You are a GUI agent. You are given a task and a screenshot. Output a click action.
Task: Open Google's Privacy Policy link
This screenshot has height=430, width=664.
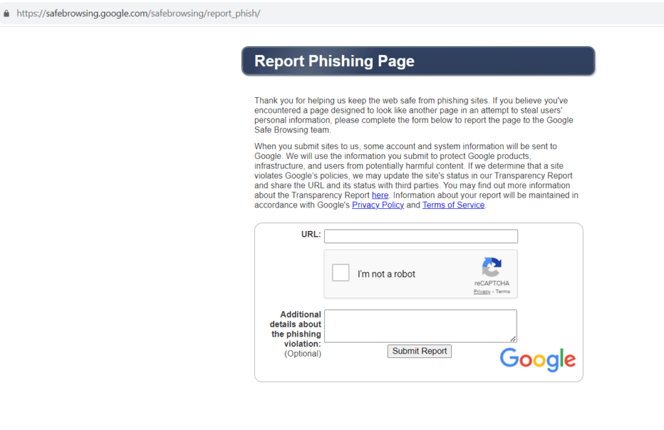[x=377, y=204]
